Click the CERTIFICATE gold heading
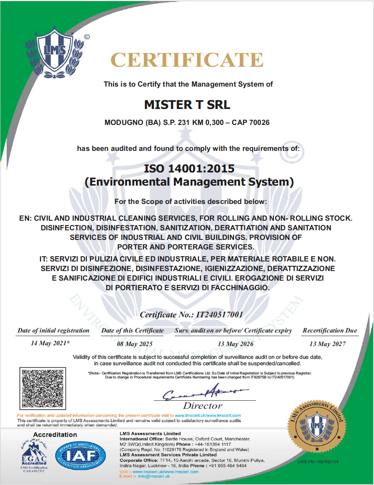Image resolution: width=374 pixels, height=485 pixels. 187,60
